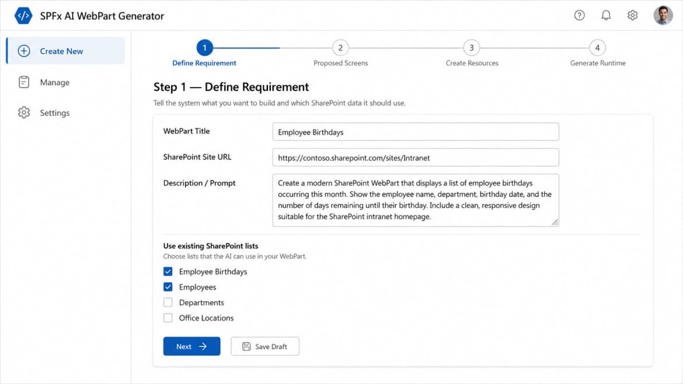This screenshot has height=384, width=683.
Task: Click the Generate Runtime step label
Action: point(598,63)
